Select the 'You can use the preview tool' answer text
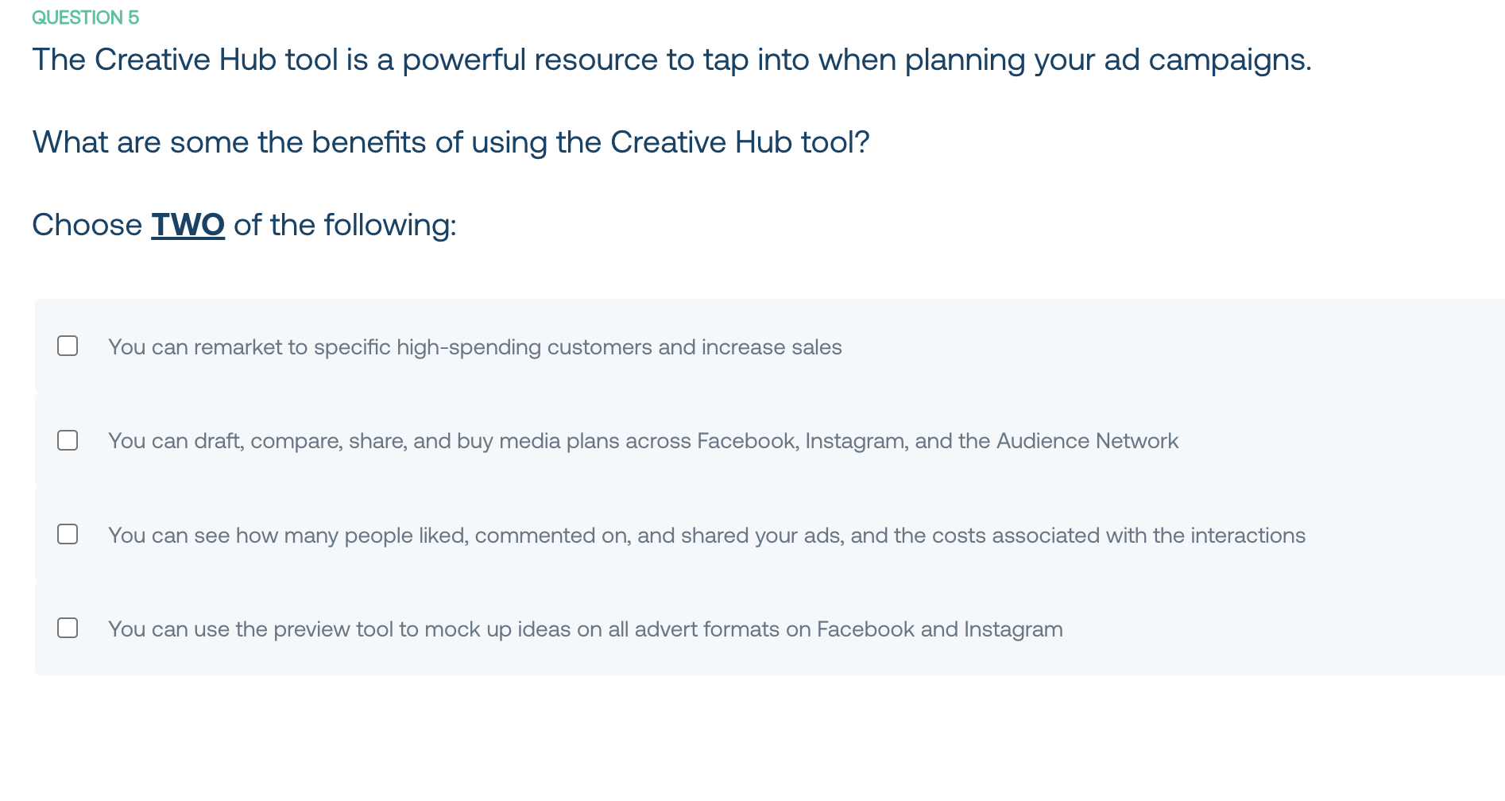This screenshot has width=1505, height=801. click(x=586, y=629)
